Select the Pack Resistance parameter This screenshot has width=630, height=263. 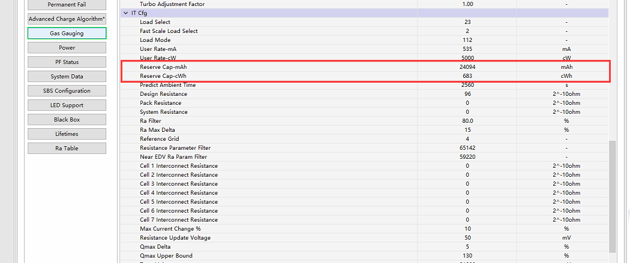(x=160, y=103)
